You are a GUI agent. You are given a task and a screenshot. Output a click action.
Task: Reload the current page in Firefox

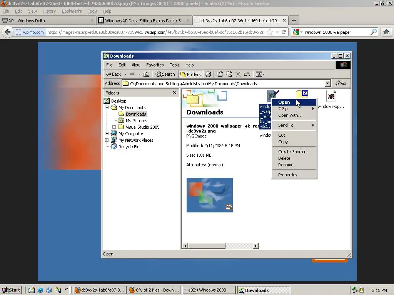[284, 32]
